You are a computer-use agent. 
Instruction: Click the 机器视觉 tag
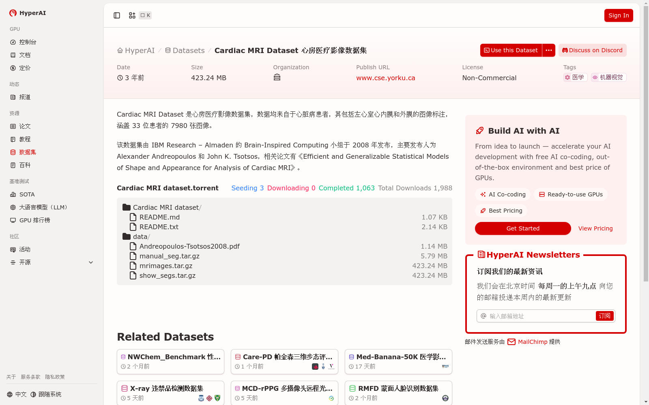pos(608,77)
